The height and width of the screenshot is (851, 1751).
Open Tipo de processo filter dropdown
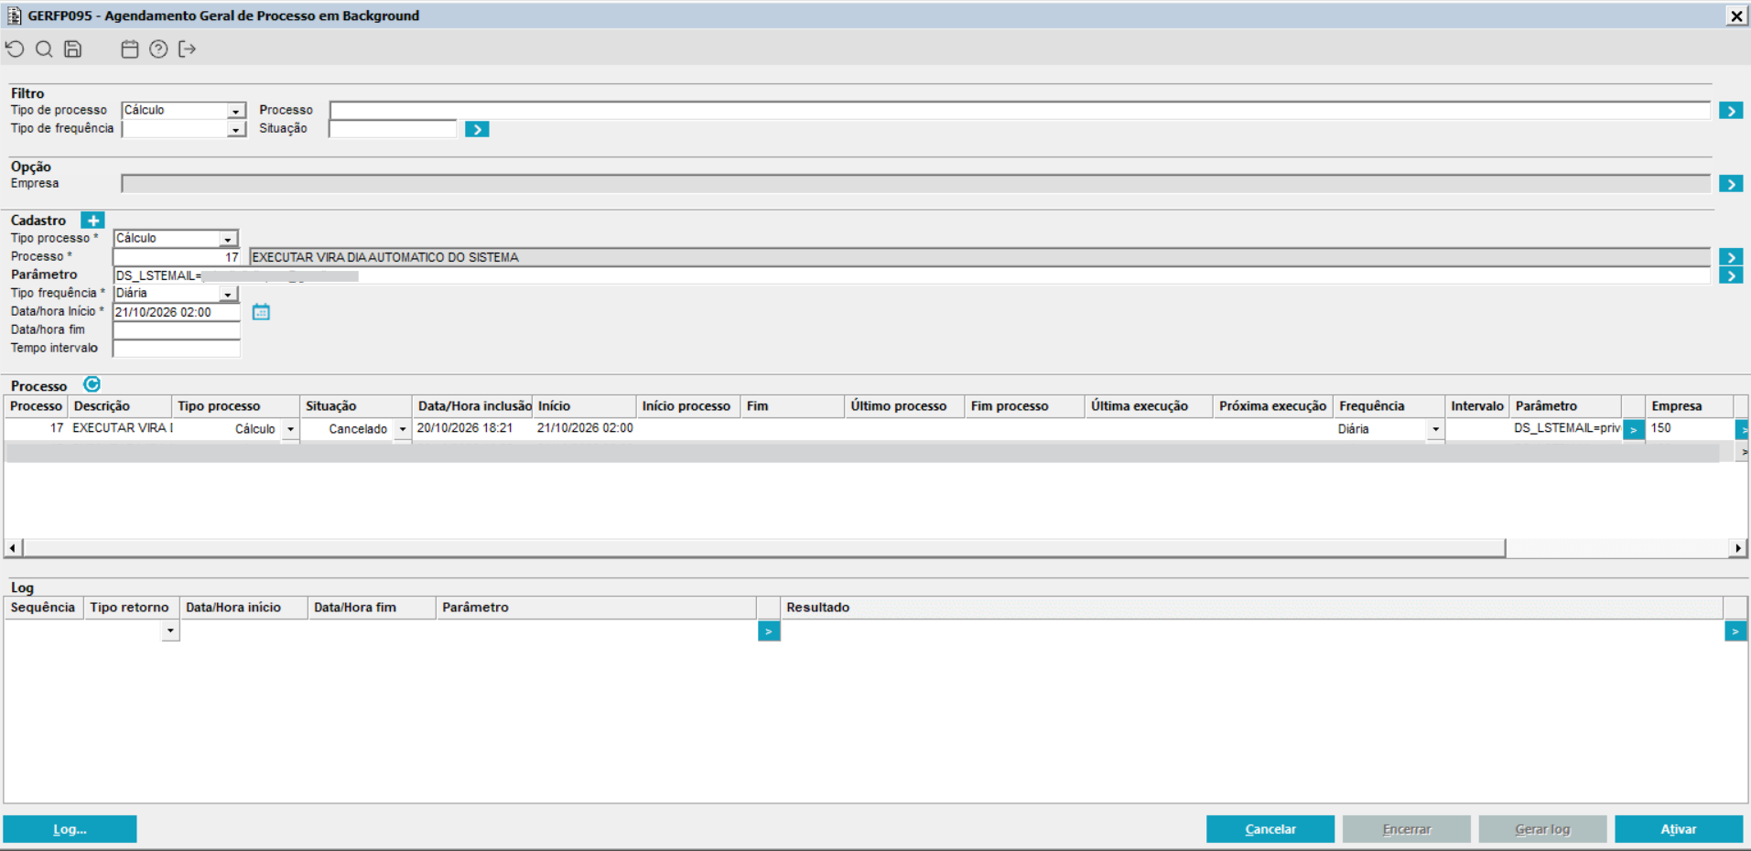click(x=236, y=111)
